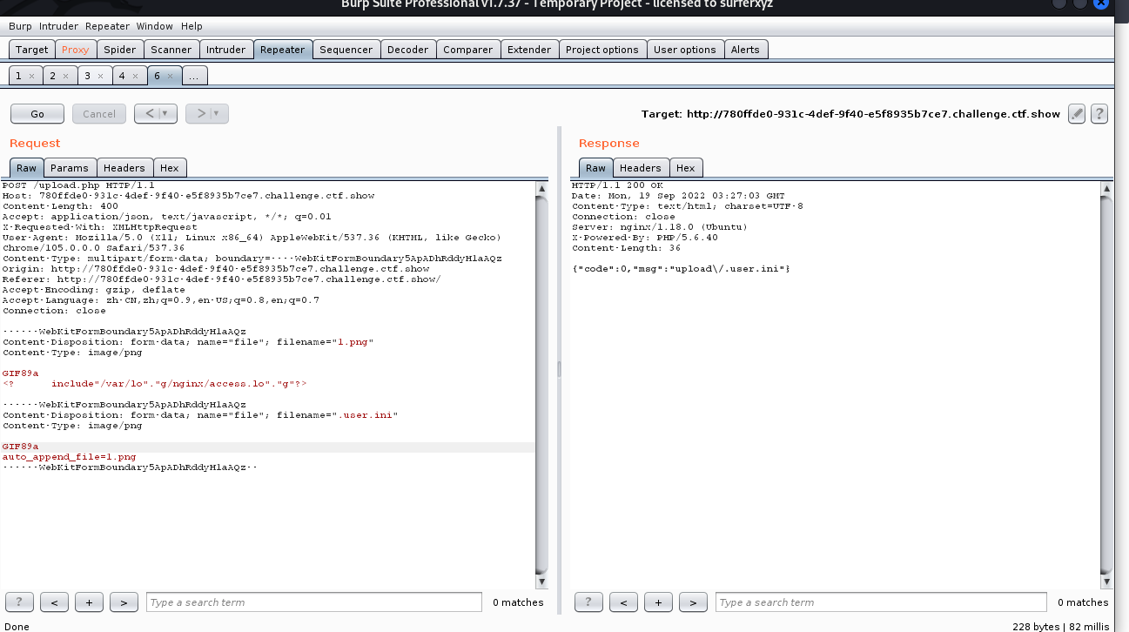Switch to the Target tab
The height and width of the screenshot is (632, 1129).
pyautogui.click(x=32, y=50)
